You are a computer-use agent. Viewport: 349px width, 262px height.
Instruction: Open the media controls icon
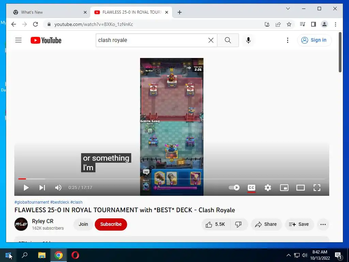click(303, 24)
